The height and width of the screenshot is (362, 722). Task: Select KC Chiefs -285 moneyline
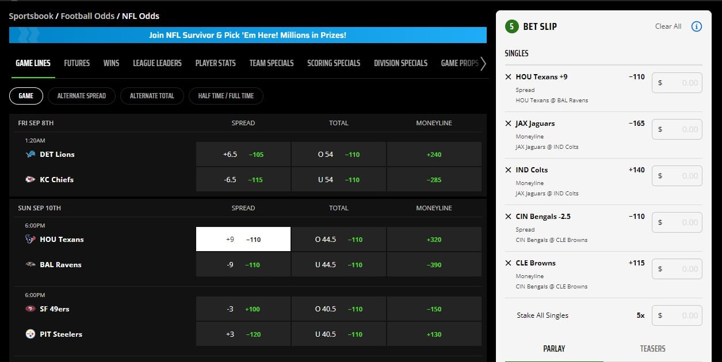[x=434, y=179]
